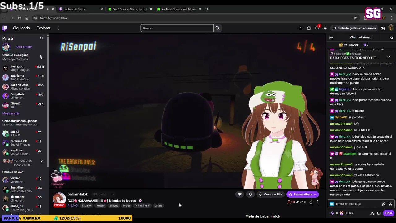Open the R.E.P.O. game category link

(x=73, y=206)
